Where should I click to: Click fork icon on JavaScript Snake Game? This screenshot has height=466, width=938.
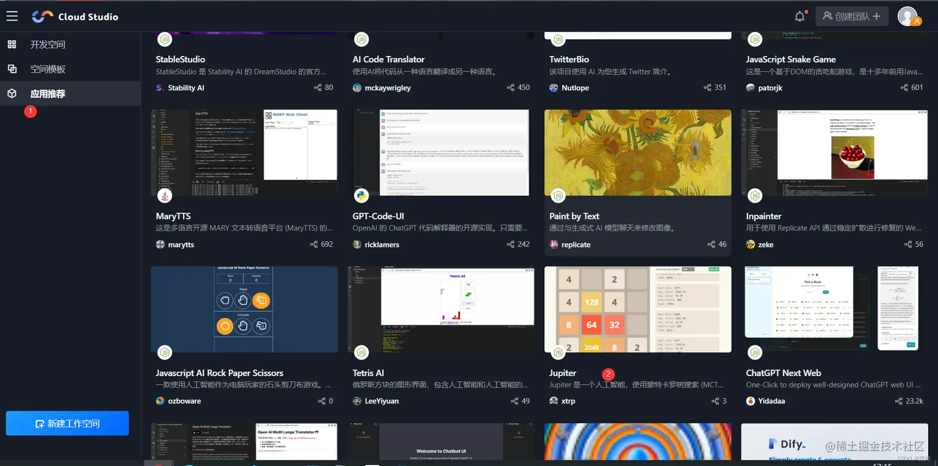tap(904, 87)
